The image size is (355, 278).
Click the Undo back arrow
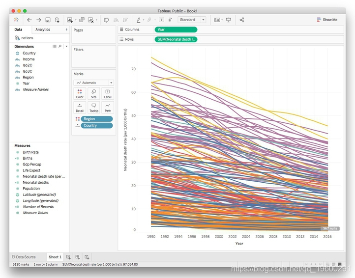pos(30,20)
